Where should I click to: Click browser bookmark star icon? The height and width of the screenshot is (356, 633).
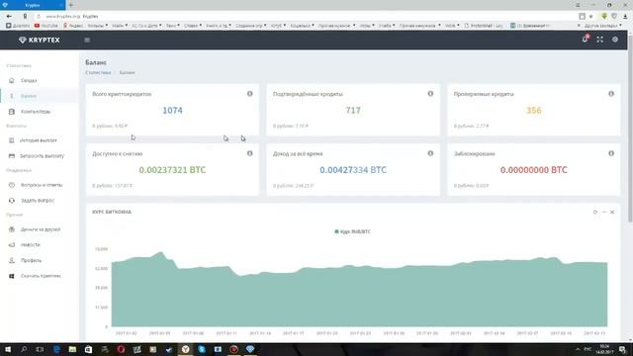(591, 16)
